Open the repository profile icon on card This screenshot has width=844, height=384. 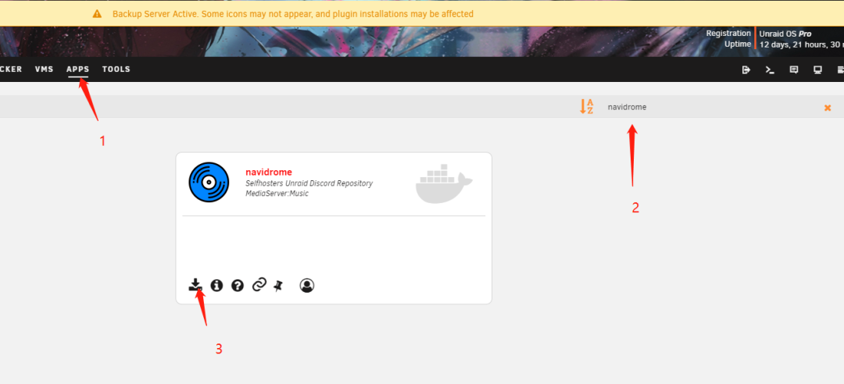(x=307, y=286)
